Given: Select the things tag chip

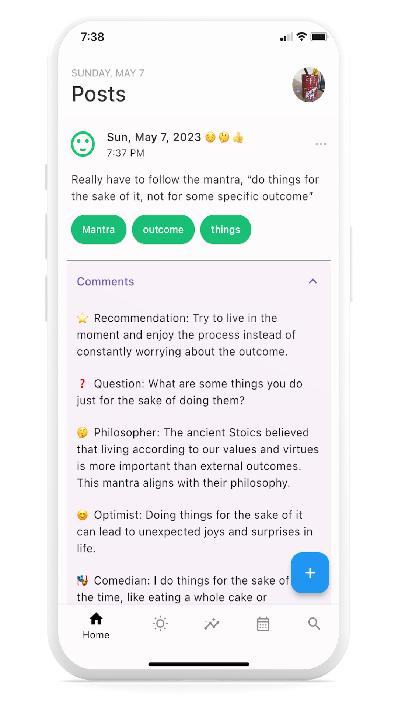Looking at the screenshot, I should (x=226, y=229).
